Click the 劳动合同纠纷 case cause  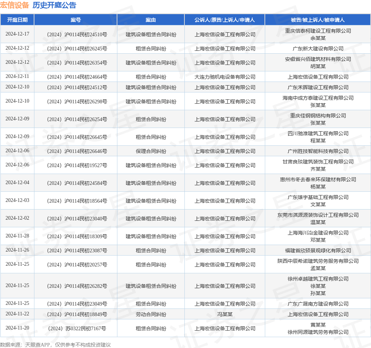[x=151, y=314]
